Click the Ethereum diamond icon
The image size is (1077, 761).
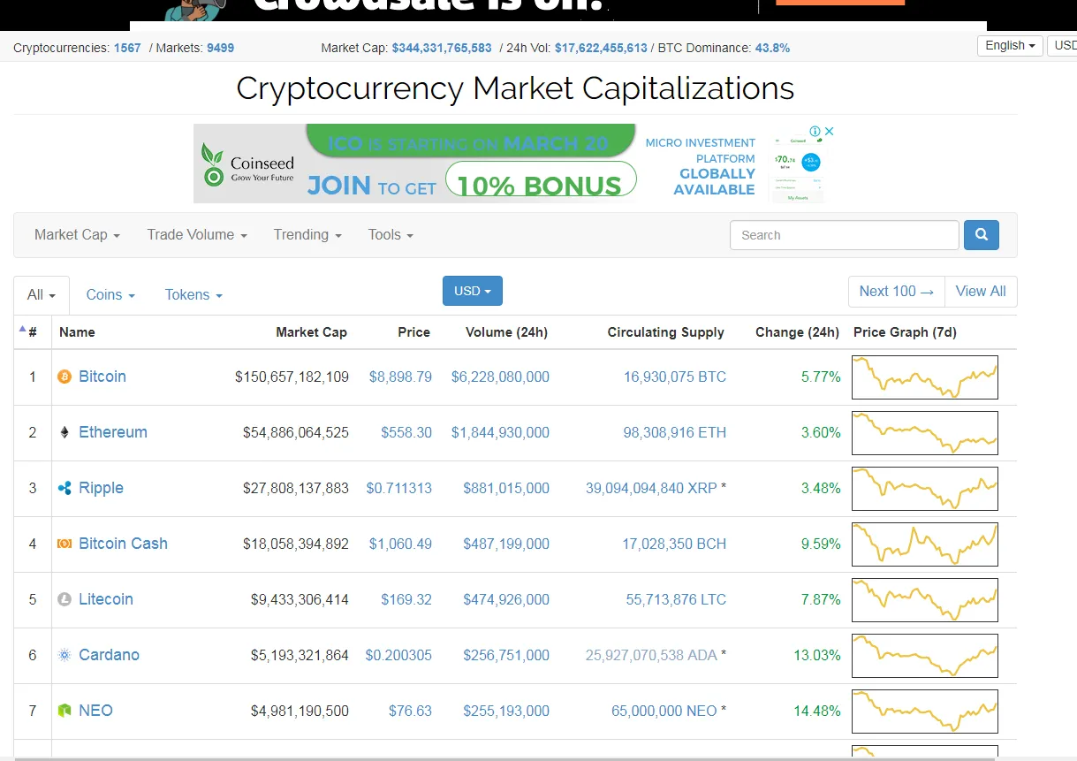pyautogui.click(x=64, y=432)
